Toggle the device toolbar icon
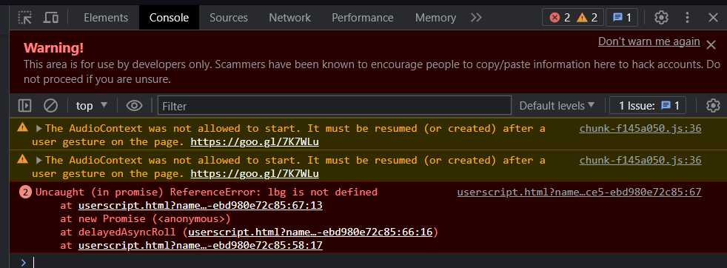This screenshot has width=727, height=268. pyautogui.click(x=51, y=18)
